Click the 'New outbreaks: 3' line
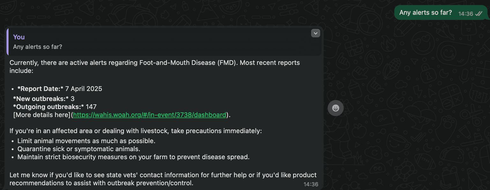The height and width of the screenshot is (190, 490). click(x=44, y=99)
